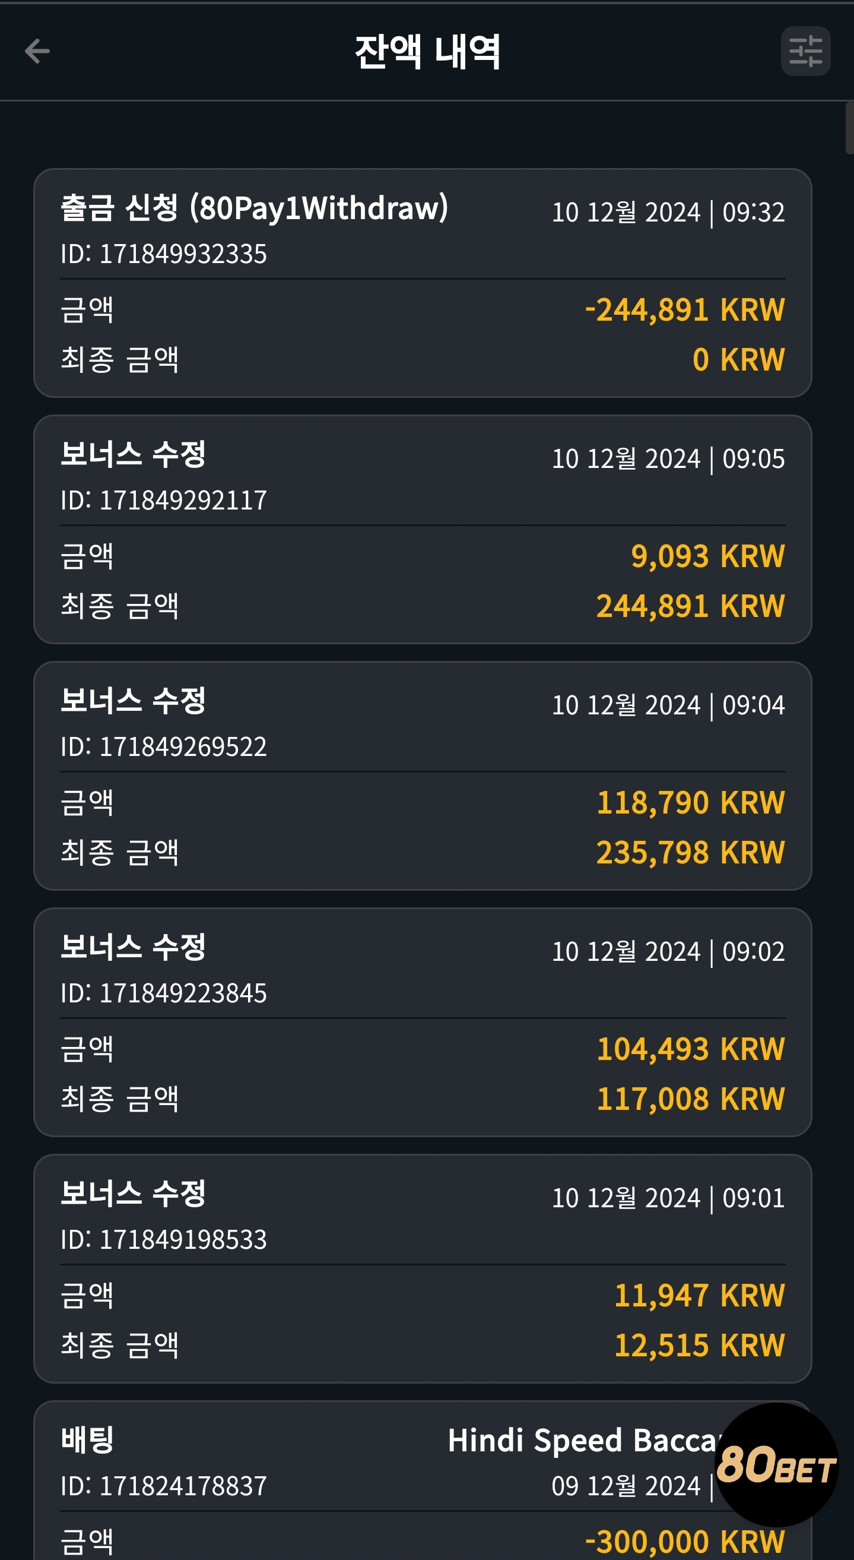Tap the -244,891 KRW withdrawal amount
This screenshot has width=854, height=1560.
click(684, 309)
